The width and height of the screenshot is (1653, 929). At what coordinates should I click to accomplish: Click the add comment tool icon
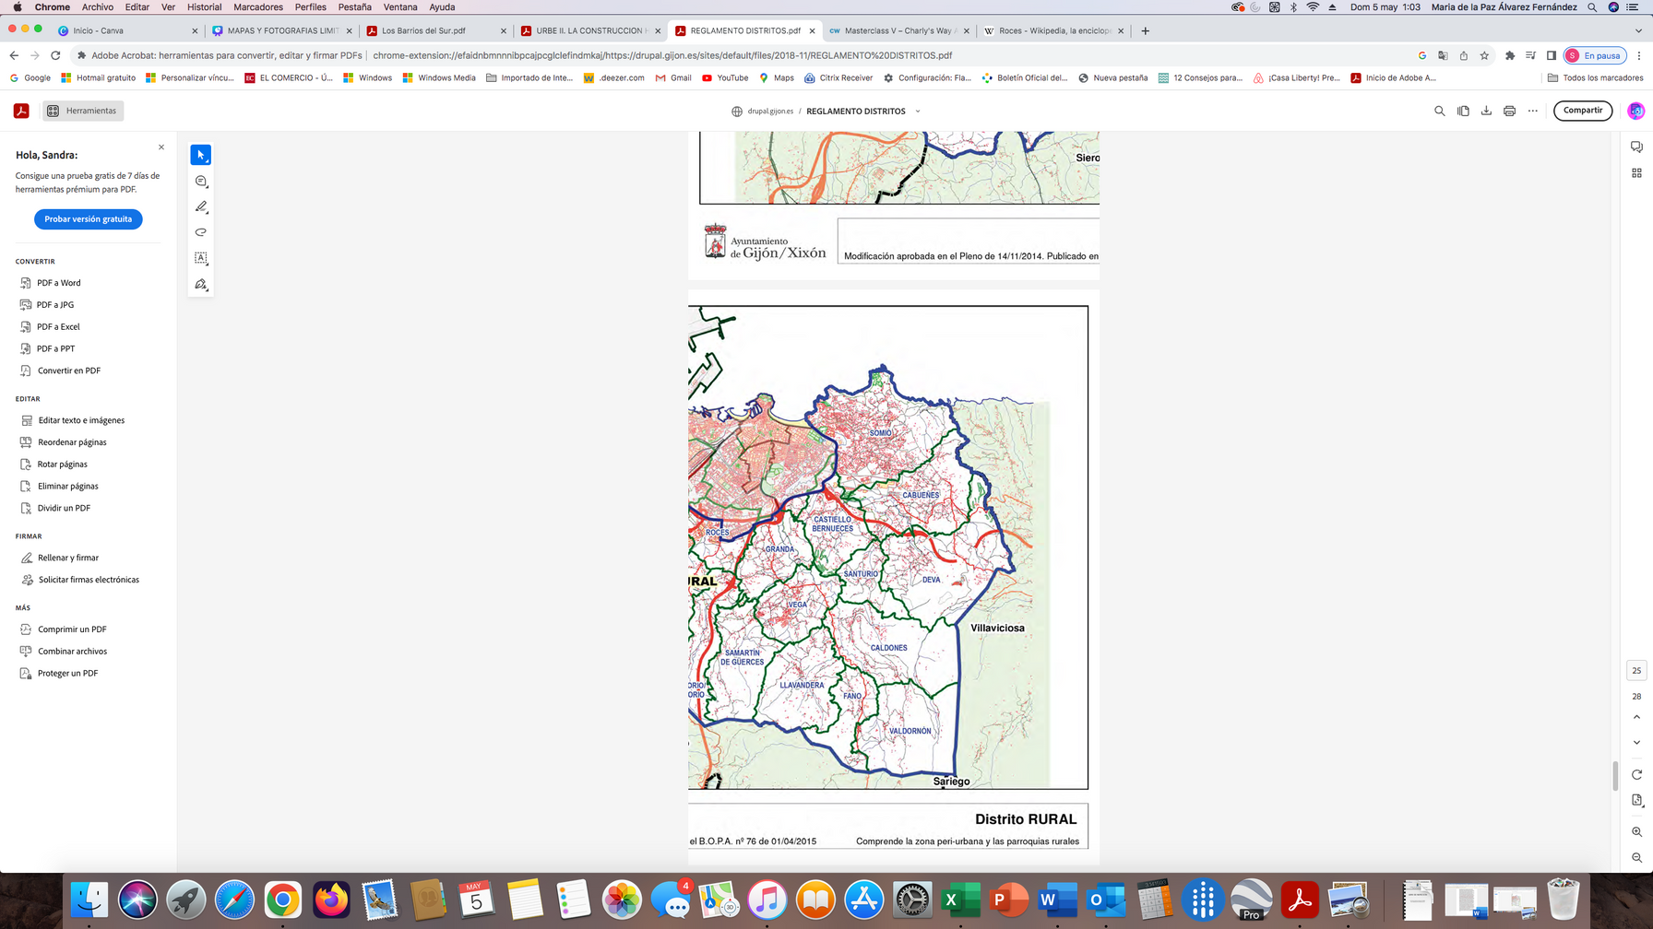click(x=200, y=181)
